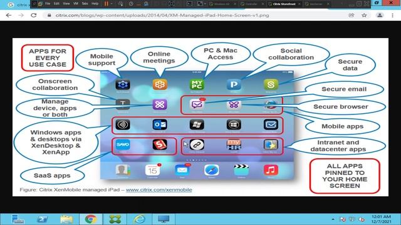Open the VMware Tabs menu
The width and height of the screenshot is (401, 225).
[85, 4]
